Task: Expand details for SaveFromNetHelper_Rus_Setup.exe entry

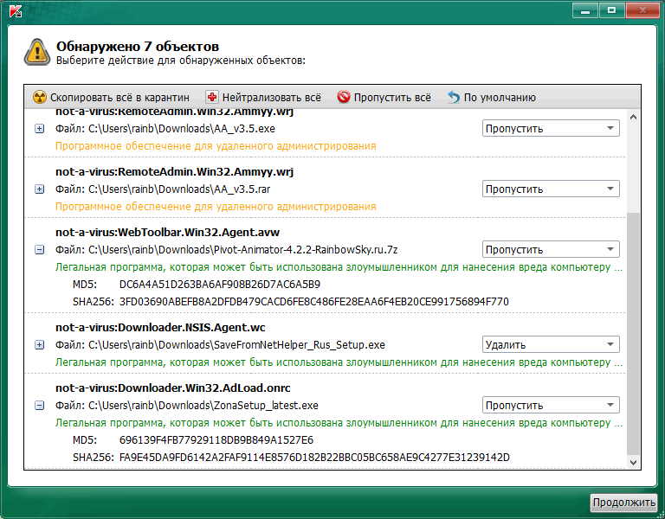Action: click(39, 345)
